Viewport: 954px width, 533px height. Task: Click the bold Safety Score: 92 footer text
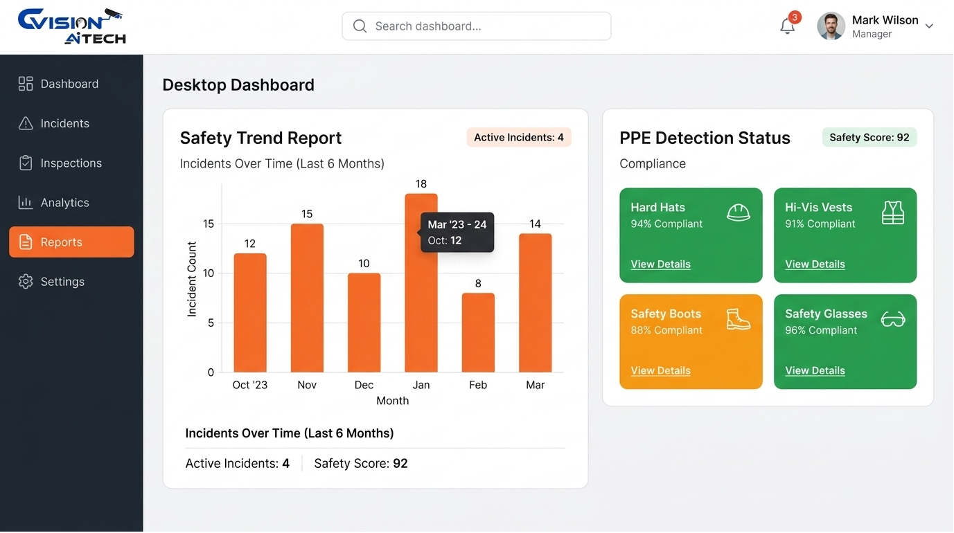click(x=361, y=464)
